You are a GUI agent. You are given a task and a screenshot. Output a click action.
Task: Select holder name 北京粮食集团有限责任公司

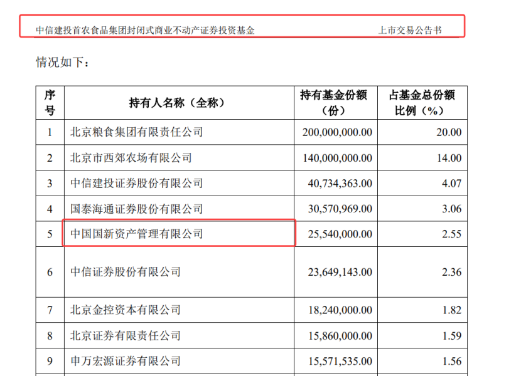click(137, 132)
